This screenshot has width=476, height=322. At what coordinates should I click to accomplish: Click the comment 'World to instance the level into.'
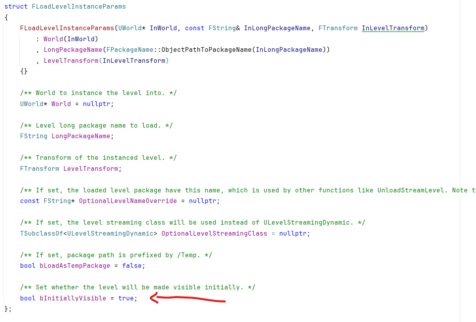[x=99, y=93]
